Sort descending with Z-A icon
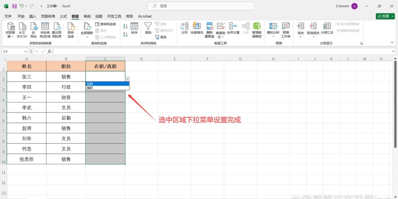398x199 pixels. (125, 35)
